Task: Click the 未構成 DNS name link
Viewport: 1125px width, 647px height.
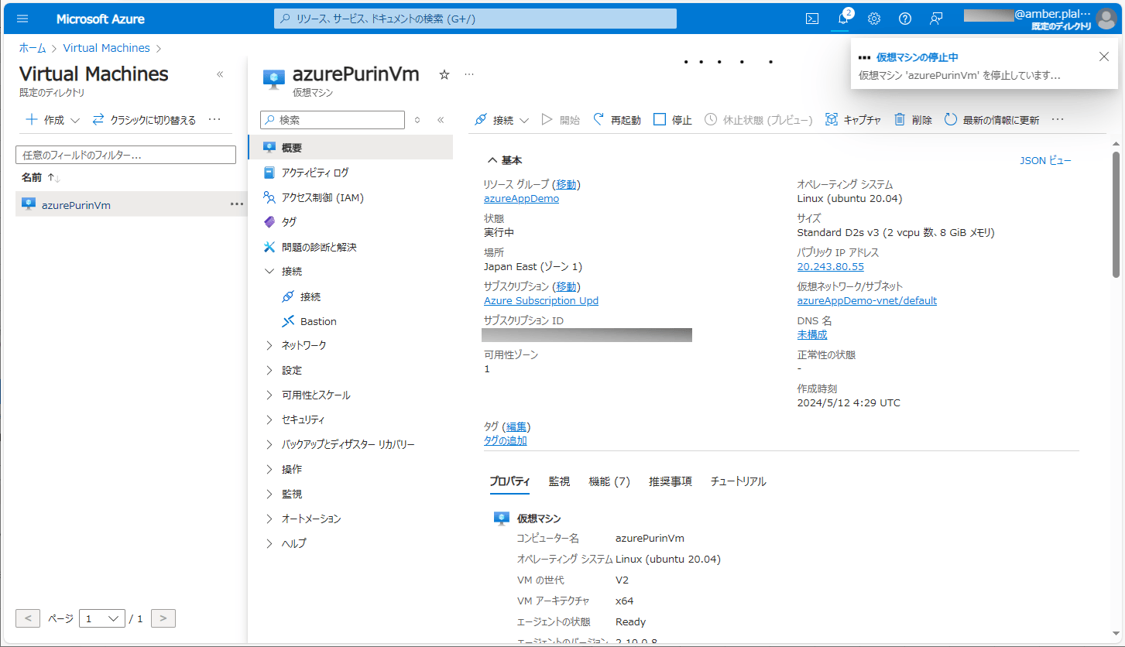Action: (812, 334)
